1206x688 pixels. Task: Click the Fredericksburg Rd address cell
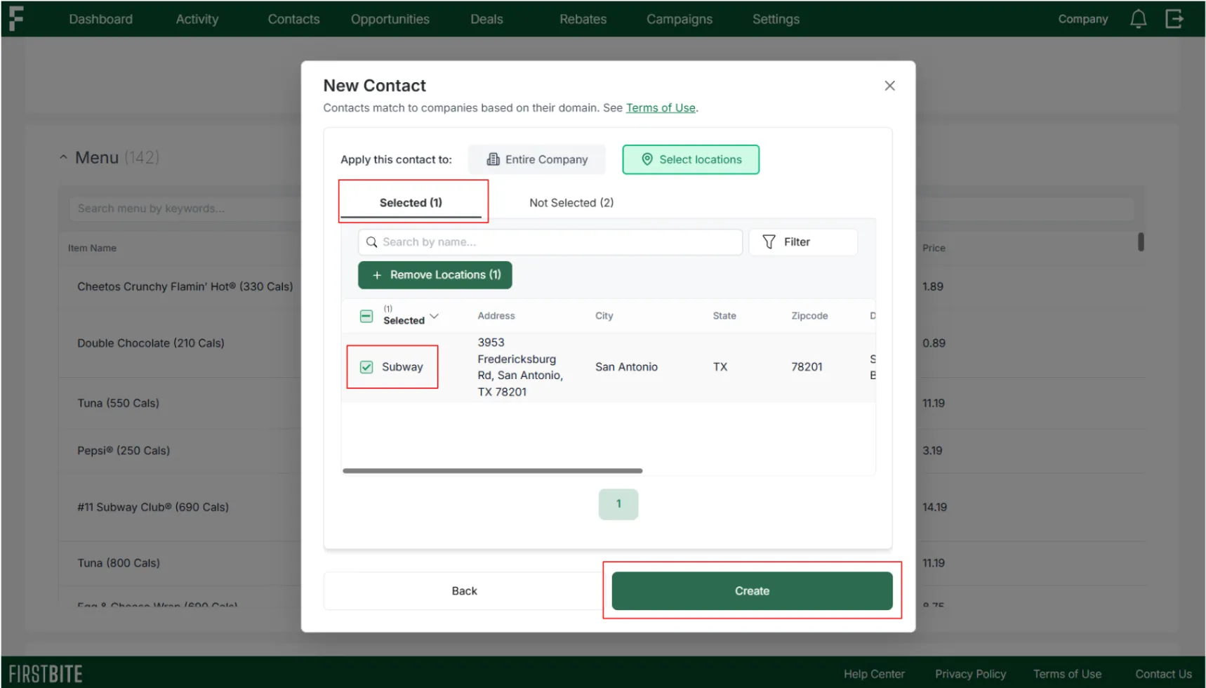pos(520,367)
